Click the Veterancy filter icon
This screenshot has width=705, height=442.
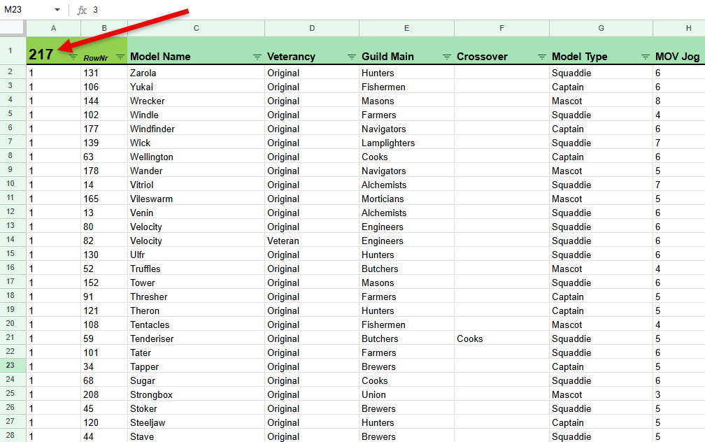[x=351, y=57]
